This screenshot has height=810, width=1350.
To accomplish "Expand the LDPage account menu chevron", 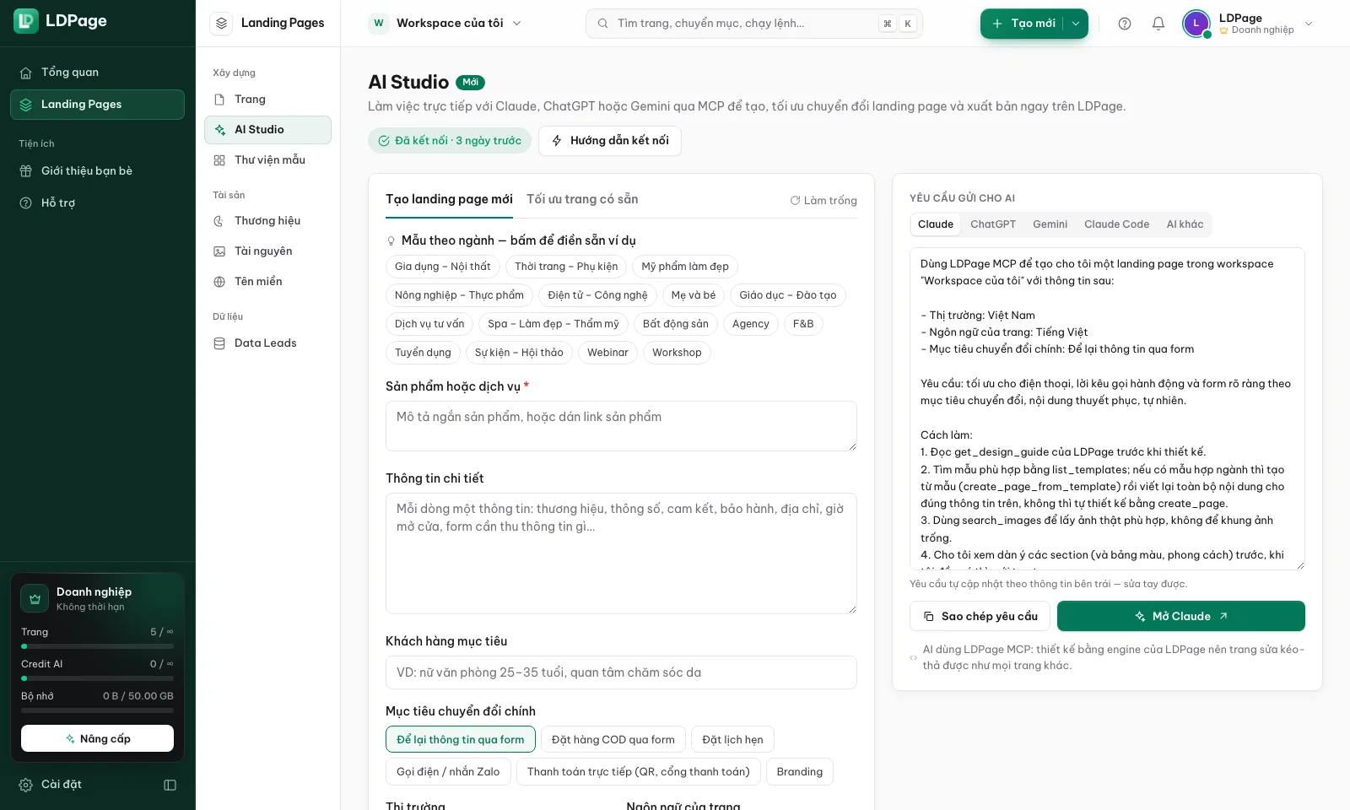I will (x=1309, y=24).
